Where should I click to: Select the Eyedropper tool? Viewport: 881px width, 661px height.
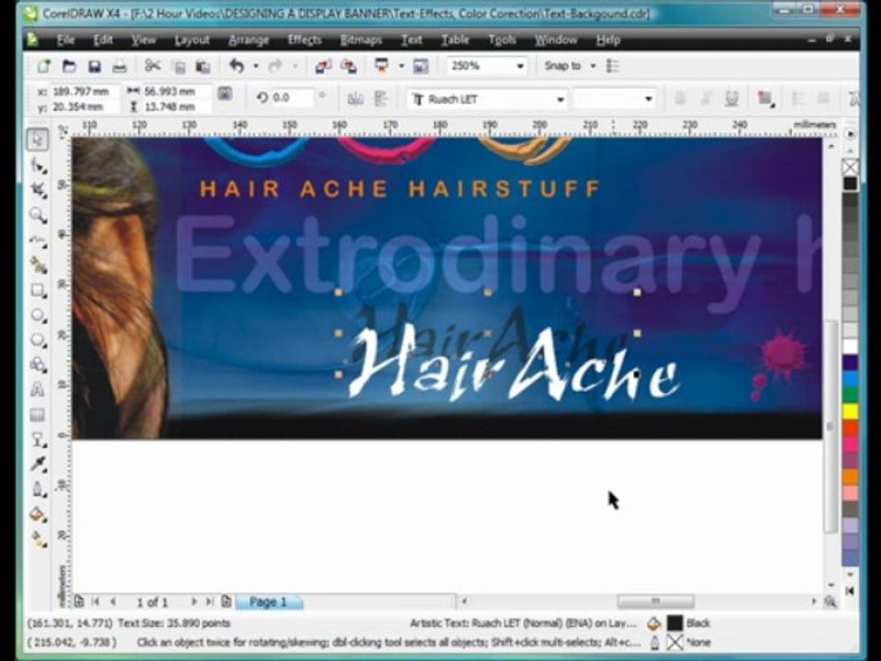click(x=38, y=464)
